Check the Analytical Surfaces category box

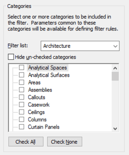[x=22, y=75]
